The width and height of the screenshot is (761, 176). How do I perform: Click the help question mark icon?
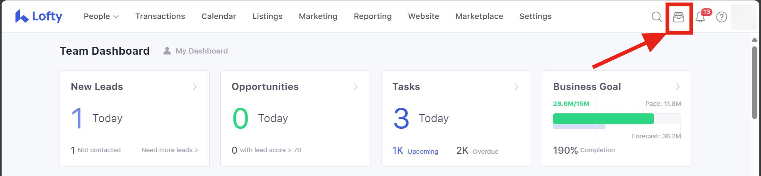721,17
